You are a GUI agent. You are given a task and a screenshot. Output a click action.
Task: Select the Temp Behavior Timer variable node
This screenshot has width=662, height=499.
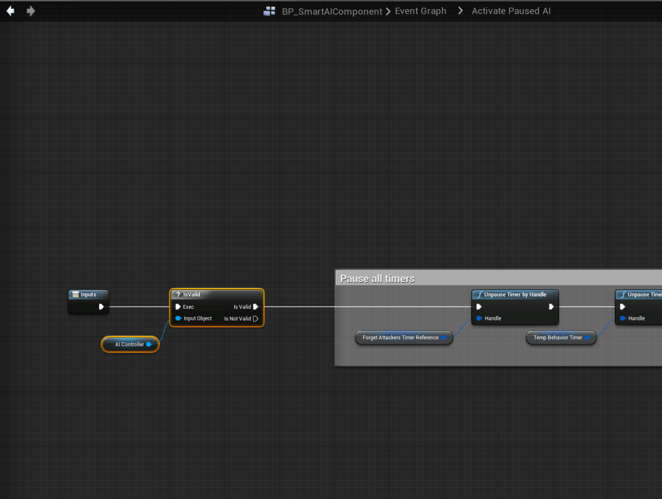[x=558, y=337]
